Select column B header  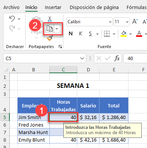[34, 69]
